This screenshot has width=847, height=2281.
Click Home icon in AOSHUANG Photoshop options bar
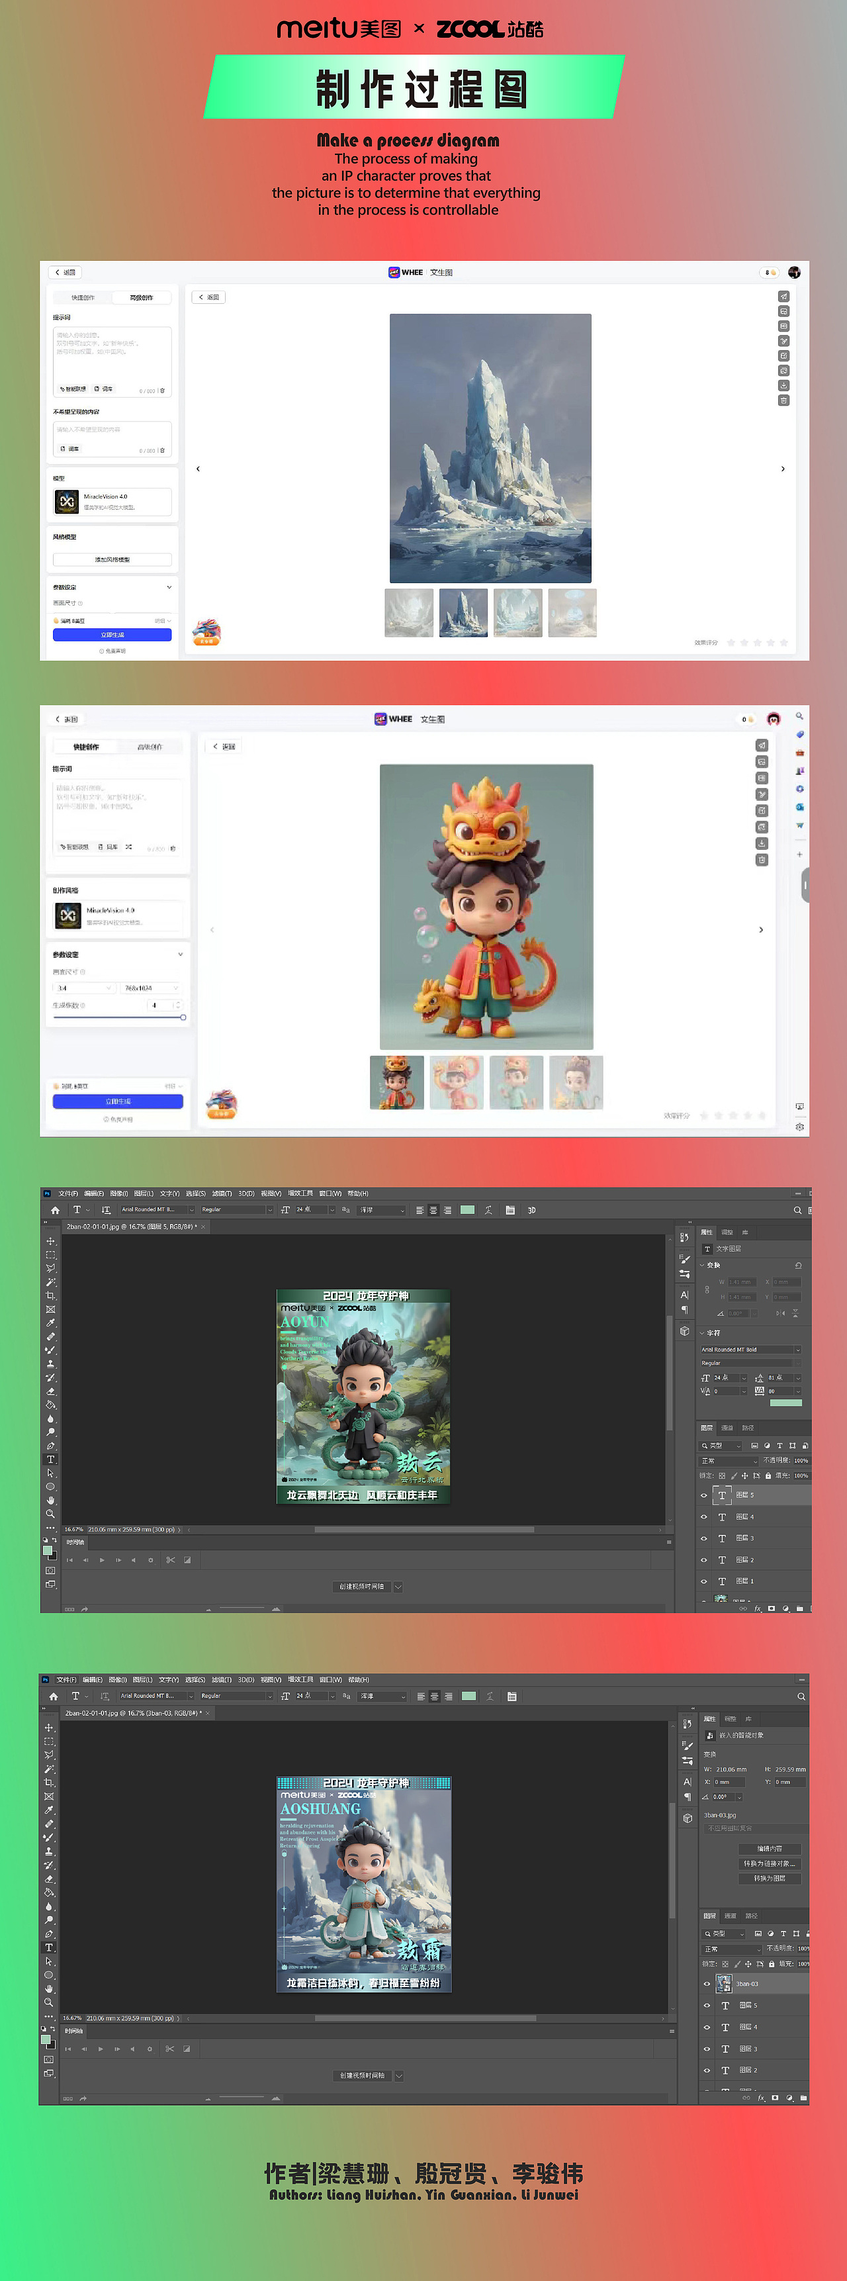[x=53, y=1697]
